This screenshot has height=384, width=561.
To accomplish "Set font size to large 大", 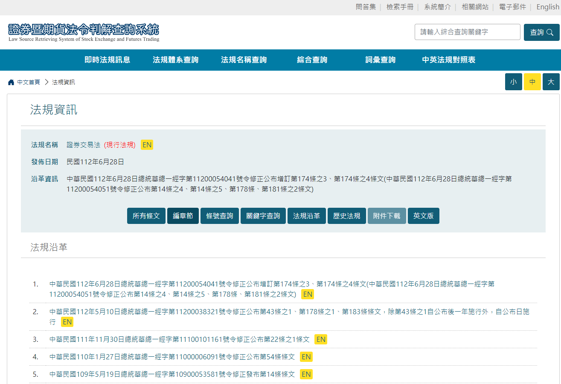I will click(x=551, y=82).
